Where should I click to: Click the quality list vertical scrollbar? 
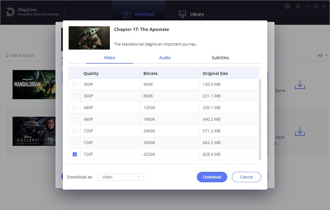(x=260, y=119)
